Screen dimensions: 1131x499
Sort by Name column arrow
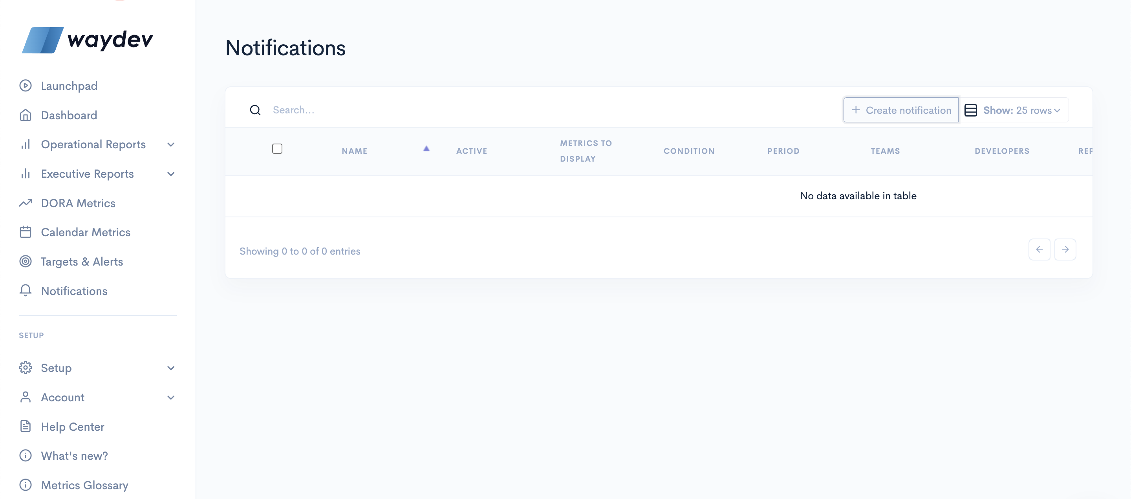(x=426, y=149)
